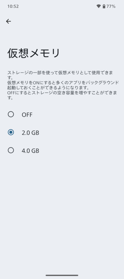Choose the OFF option label

coord(27,115)
